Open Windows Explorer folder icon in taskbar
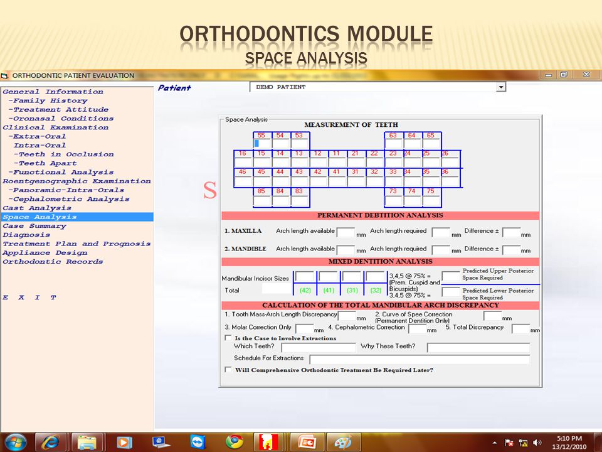This screenshot has width=602, height=452. coord(87,442)
